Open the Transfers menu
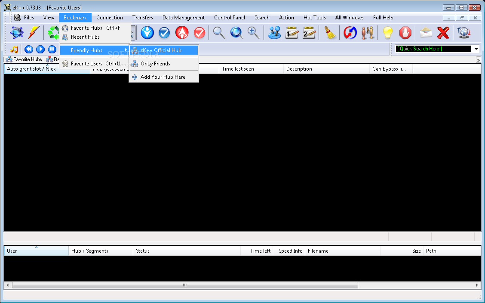The width and height of the screenshot is (485, 303). point(143,18)
